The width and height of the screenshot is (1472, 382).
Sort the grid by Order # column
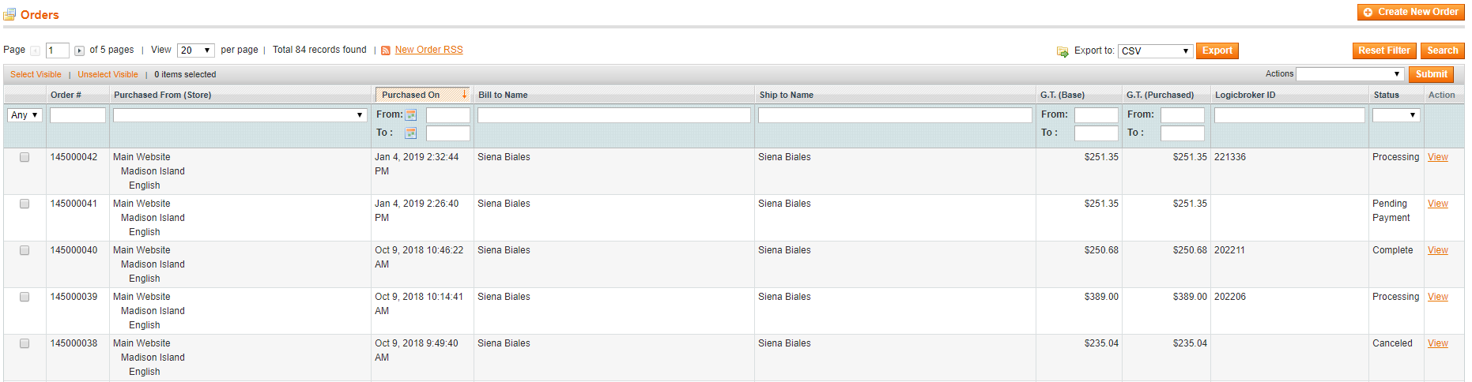tap(66, 95)
